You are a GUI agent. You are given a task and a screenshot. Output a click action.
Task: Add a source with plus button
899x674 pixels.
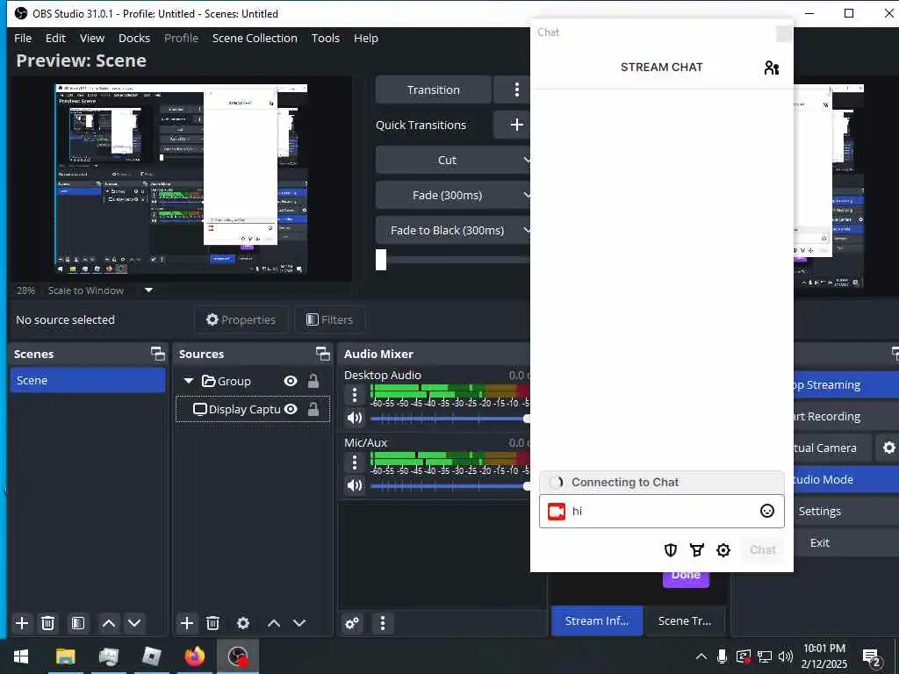[x=186, y=623]
